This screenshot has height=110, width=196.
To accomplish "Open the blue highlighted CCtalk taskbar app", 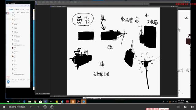I will pos(84,101).
